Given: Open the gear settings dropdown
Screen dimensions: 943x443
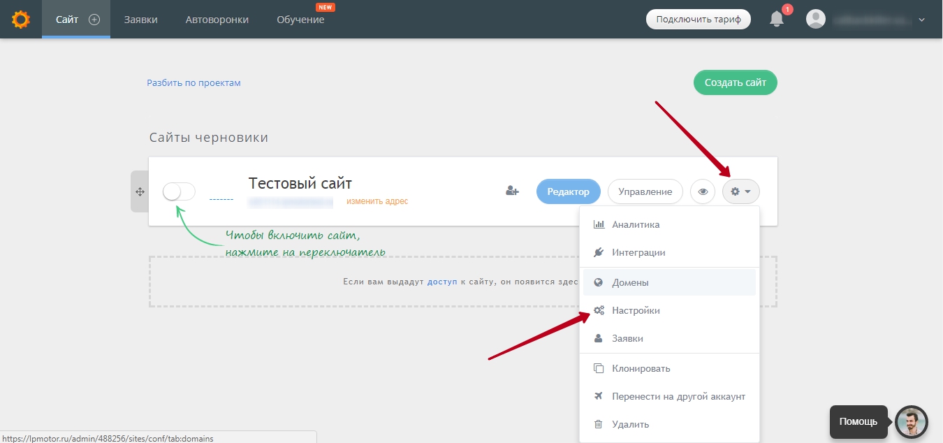Looking at the screenshot, I should point(740,191).
